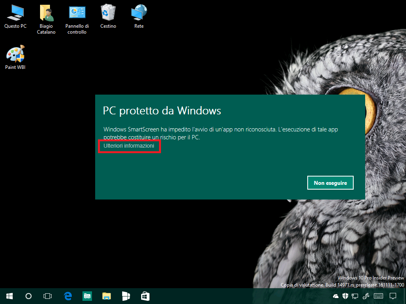
Task: Select the Pannello di controllo desktop icon
Action: click(77, 19)
